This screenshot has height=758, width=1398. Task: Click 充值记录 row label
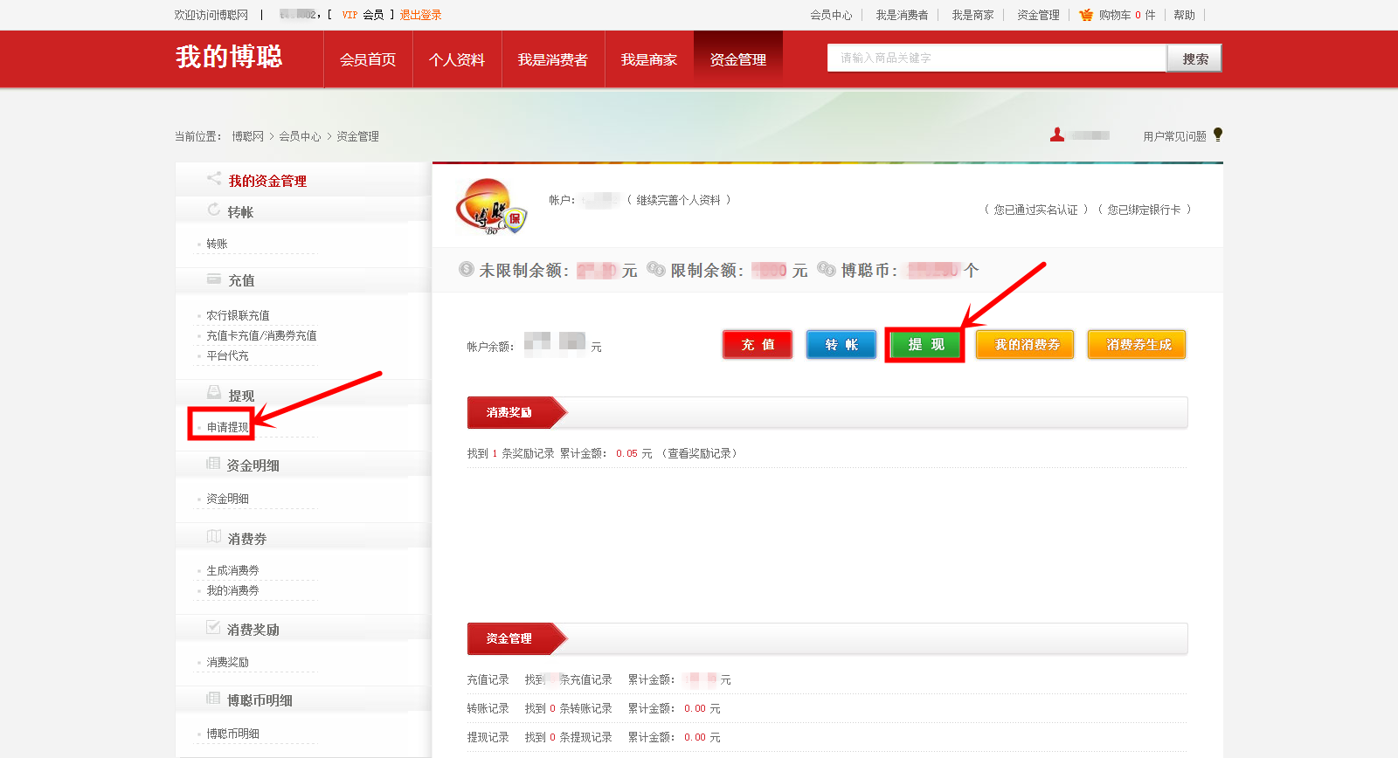click(488, 679)
